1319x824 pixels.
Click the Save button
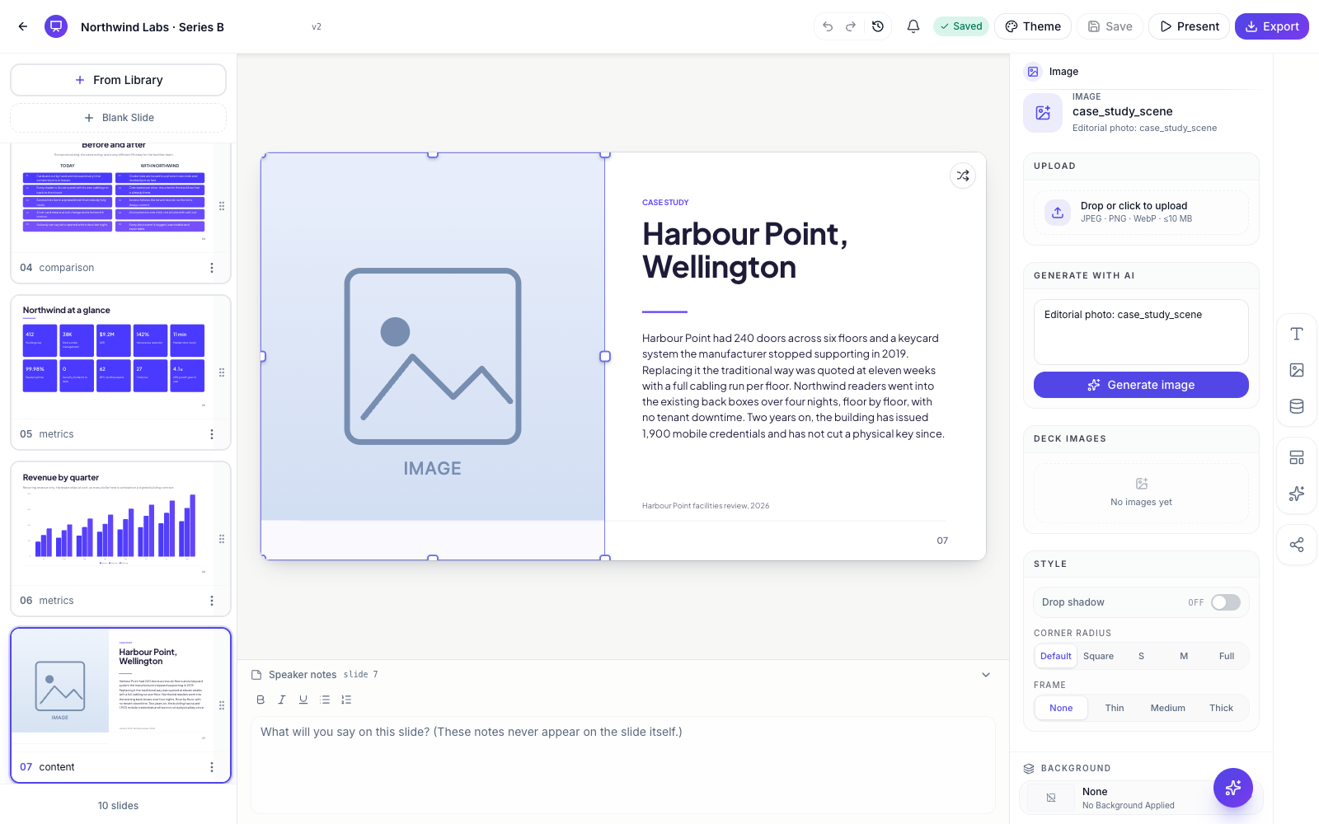1110,26
